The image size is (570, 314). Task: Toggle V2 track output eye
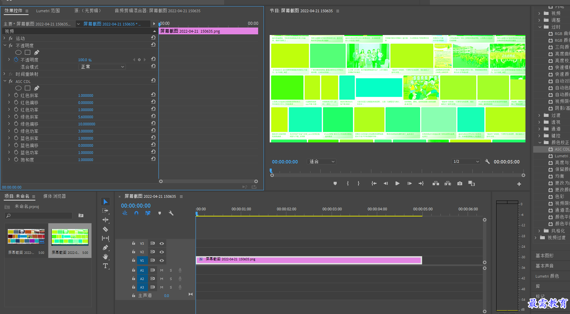click(x=162, y=252)
